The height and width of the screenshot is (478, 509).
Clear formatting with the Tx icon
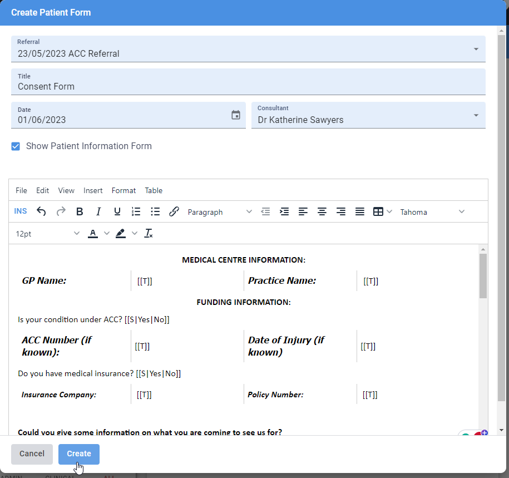(x=149, y=233)
